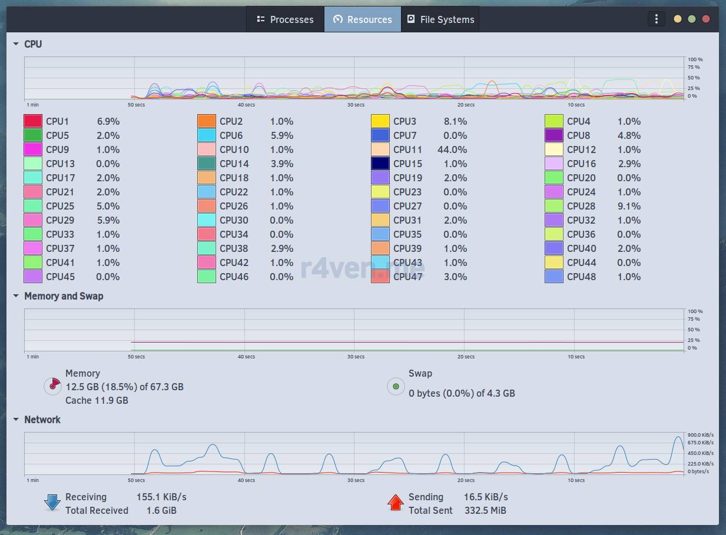Change the CPU1 color swatch
This screenshot has width=726, height=535.
pos(33,121)
